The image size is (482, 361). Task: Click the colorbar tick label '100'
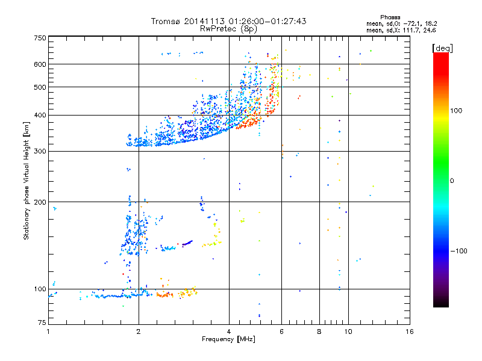(x=456, y=111)
